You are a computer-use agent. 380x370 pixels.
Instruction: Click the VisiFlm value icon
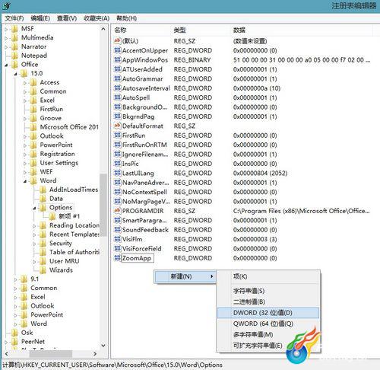tap(117, 239)
